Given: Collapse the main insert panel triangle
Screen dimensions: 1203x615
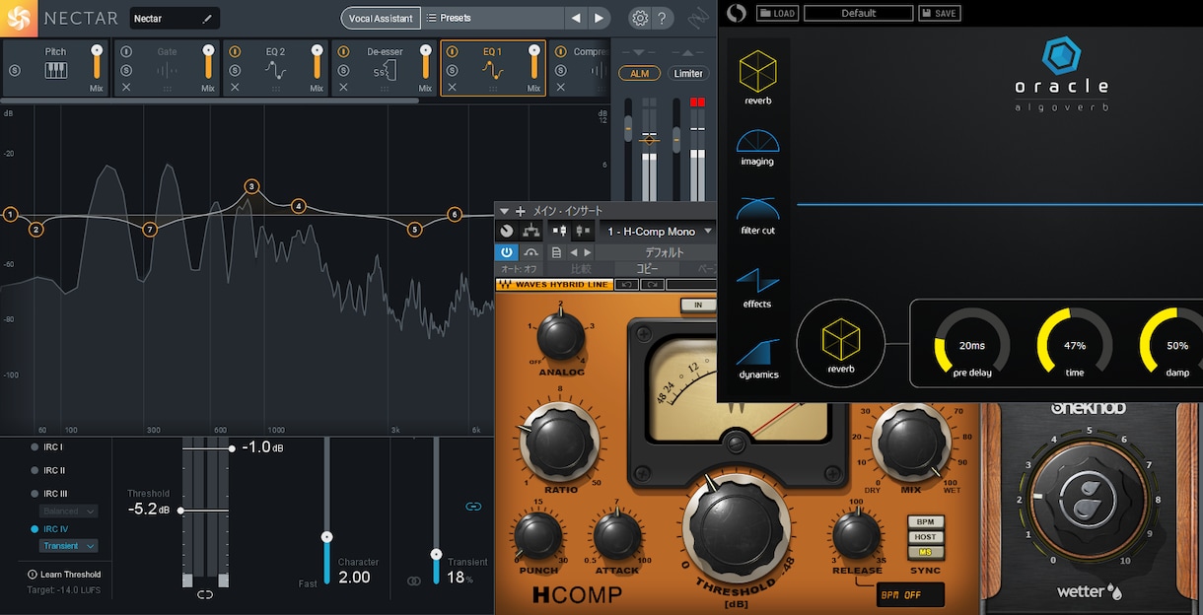Looking at the screenshot, I should 504,211.
